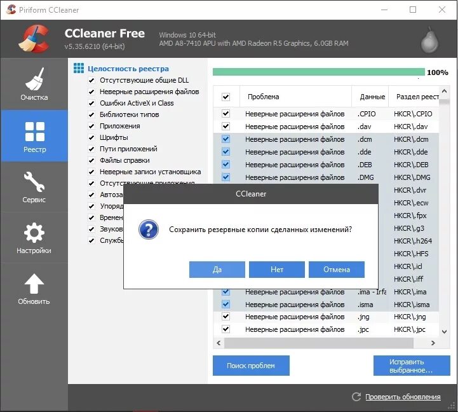458x412 pixels.
Task: Minimize the Piriform CCleaner window
Action: coord(384,10)
